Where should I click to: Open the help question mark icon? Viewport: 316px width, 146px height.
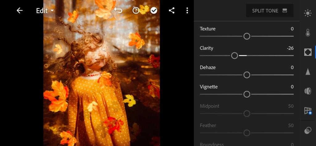click(x=136, y=10)
